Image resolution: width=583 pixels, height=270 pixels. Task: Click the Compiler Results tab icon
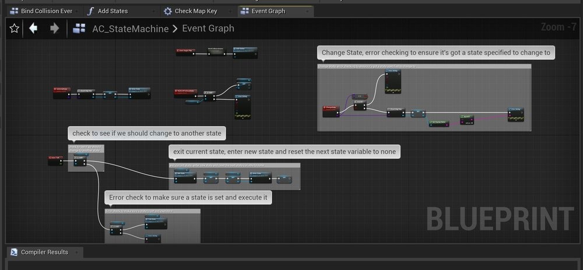click(14, 252)
